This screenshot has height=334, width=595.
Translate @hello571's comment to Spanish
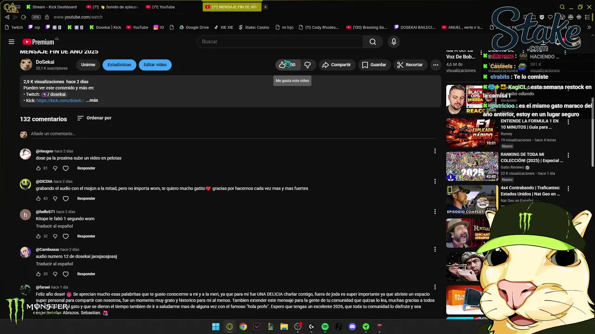point(54,226)
